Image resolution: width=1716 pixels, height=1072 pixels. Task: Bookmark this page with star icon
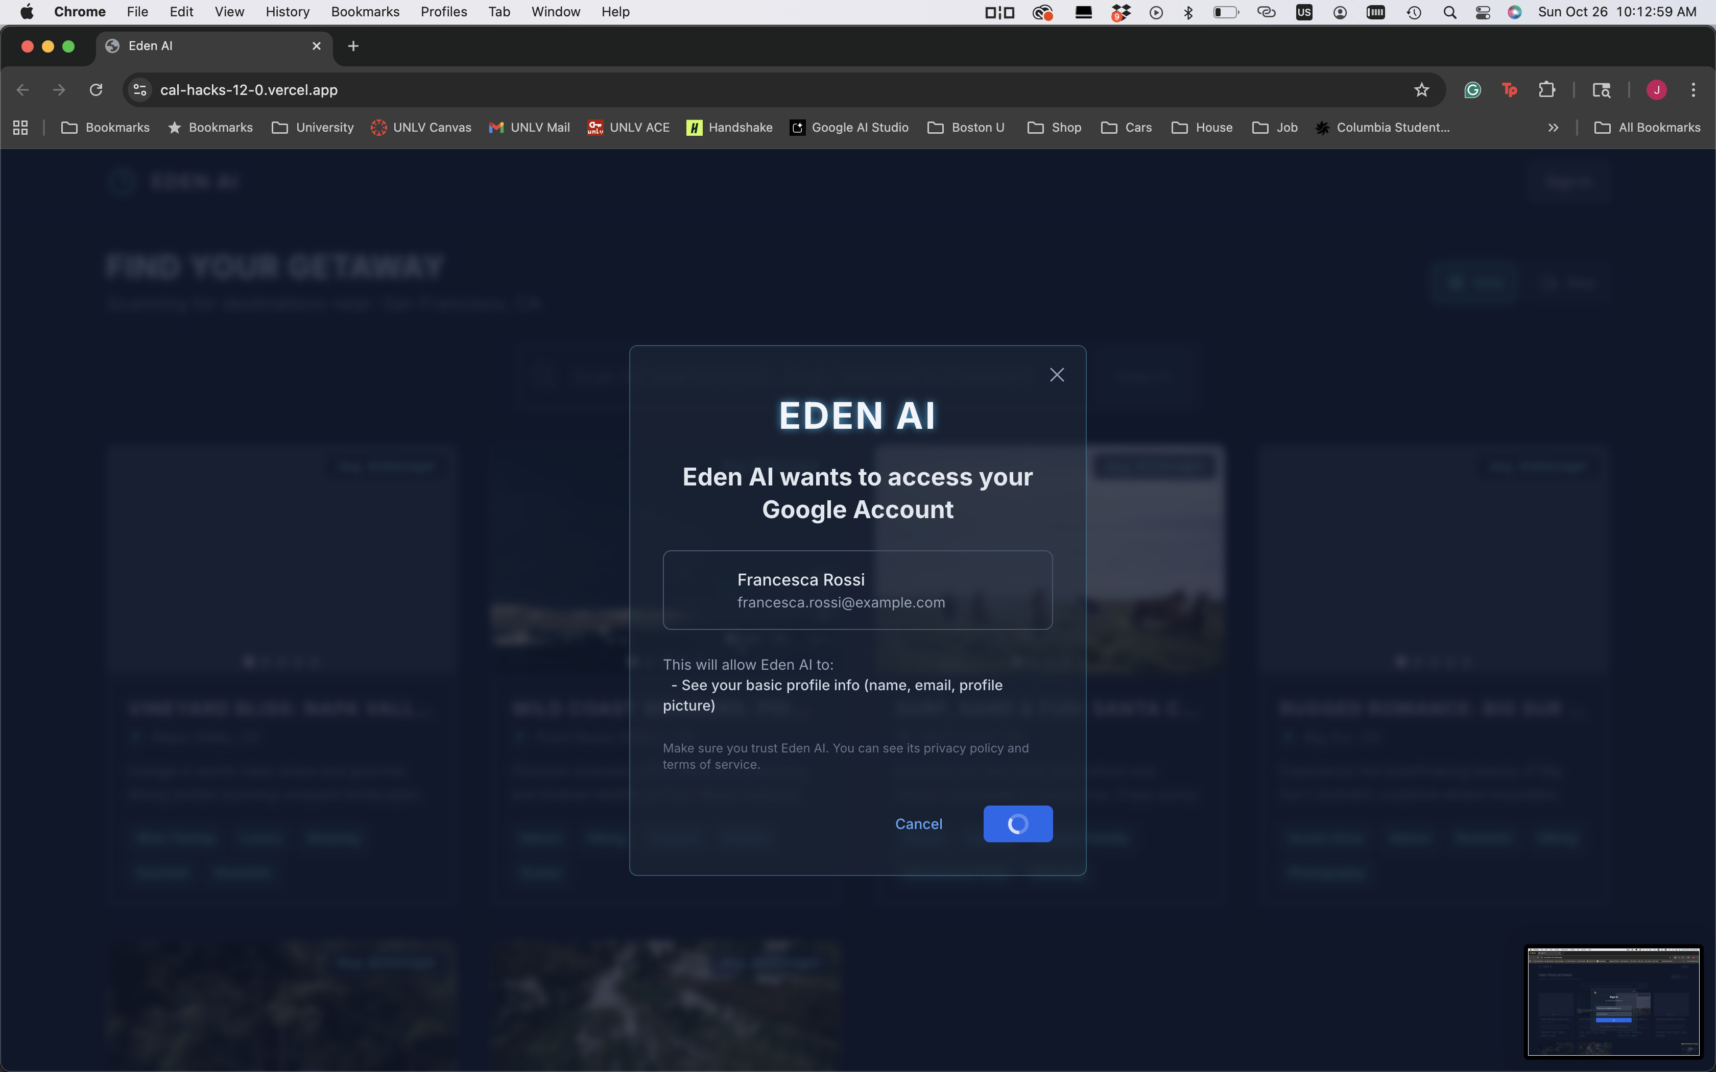coord(1421,90)
